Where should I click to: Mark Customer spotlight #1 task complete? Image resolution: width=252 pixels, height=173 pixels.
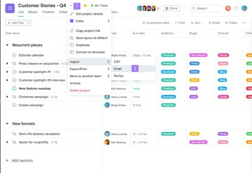[14, 72]
